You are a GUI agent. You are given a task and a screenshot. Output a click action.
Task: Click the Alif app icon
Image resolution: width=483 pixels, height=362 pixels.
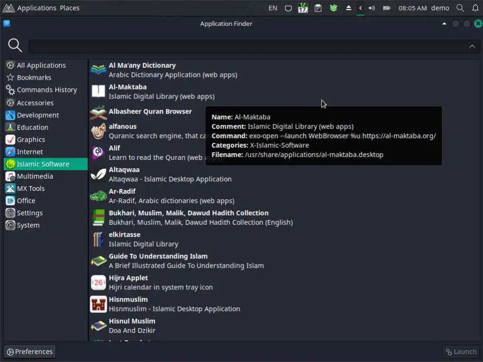(98, 153)
